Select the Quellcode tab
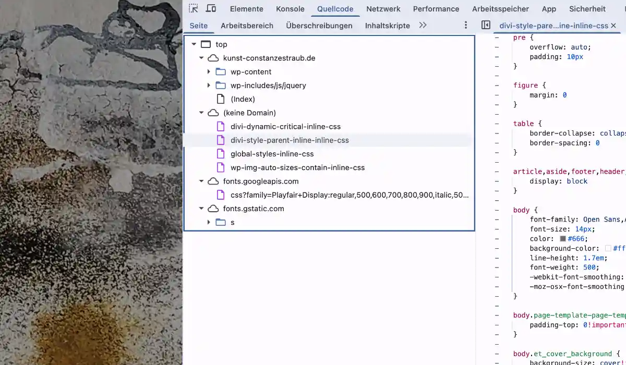The height and width of the screenshot is (365, 626). click(335, 9)
